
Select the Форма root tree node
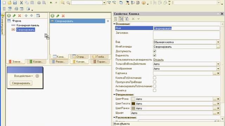pyautogui.click(x=17, y=21)
